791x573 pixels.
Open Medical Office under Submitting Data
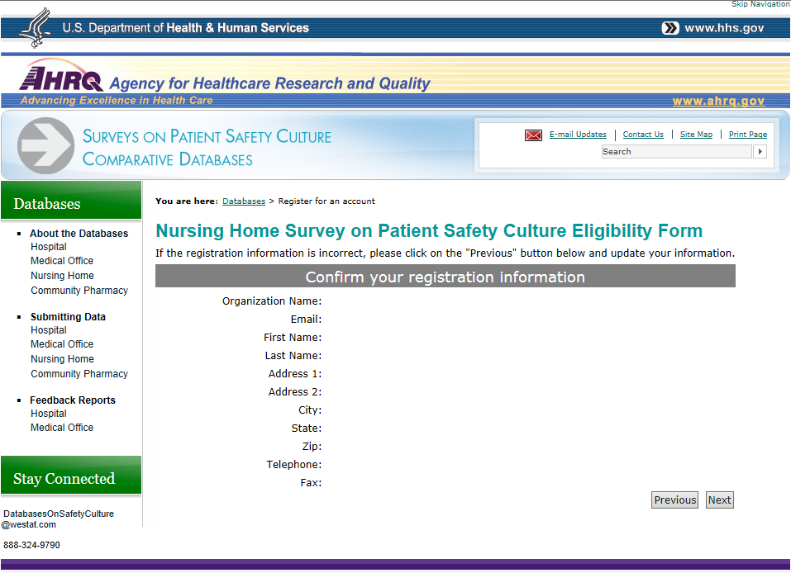[62, 344]
